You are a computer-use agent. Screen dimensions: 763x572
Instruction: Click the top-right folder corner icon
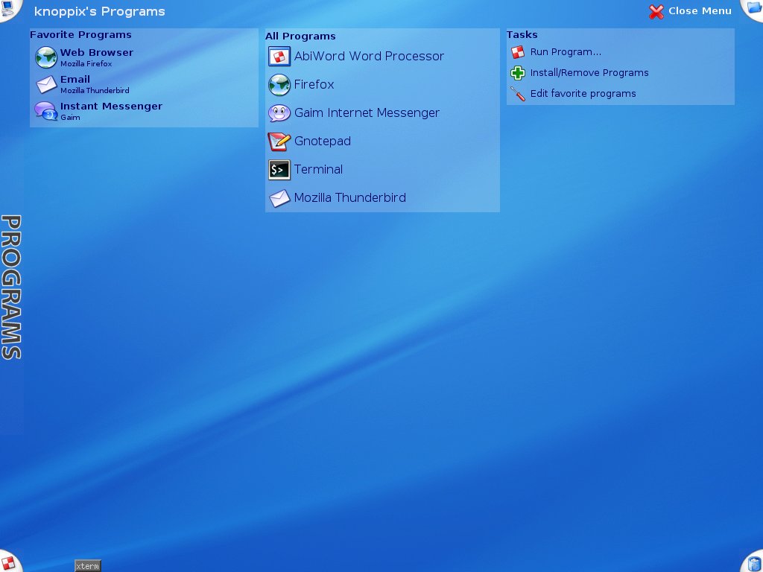[754, 9]
